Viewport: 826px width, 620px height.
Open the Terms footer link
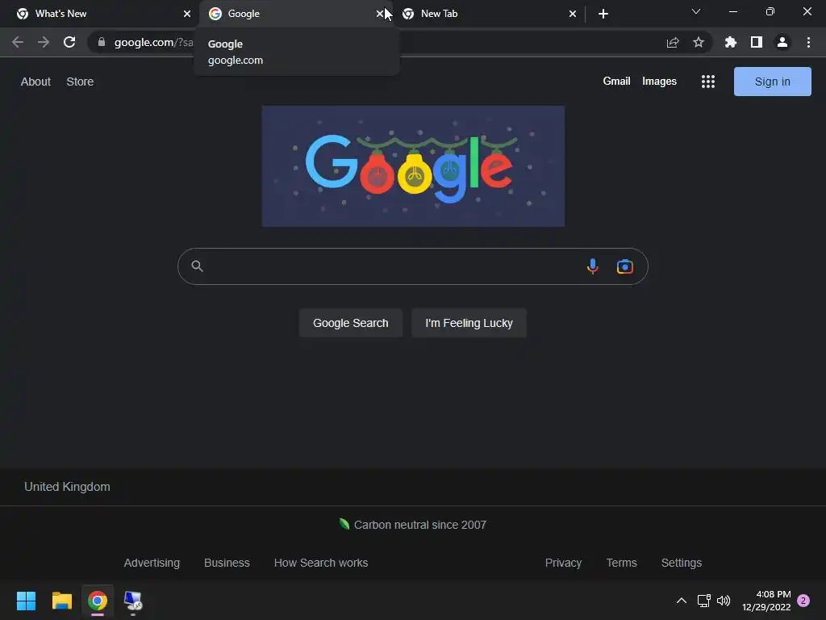click(622, 563)
